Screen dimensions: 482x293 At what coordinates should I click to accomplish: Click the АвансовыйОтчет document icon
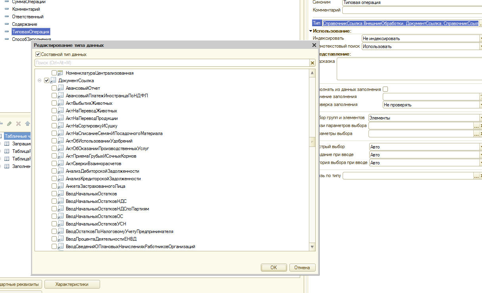[61, 88]
